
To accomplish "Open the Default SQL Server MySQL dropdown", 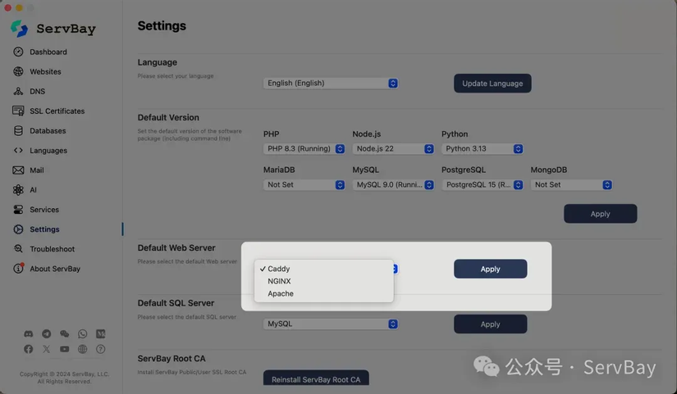I will pos(331,324).
